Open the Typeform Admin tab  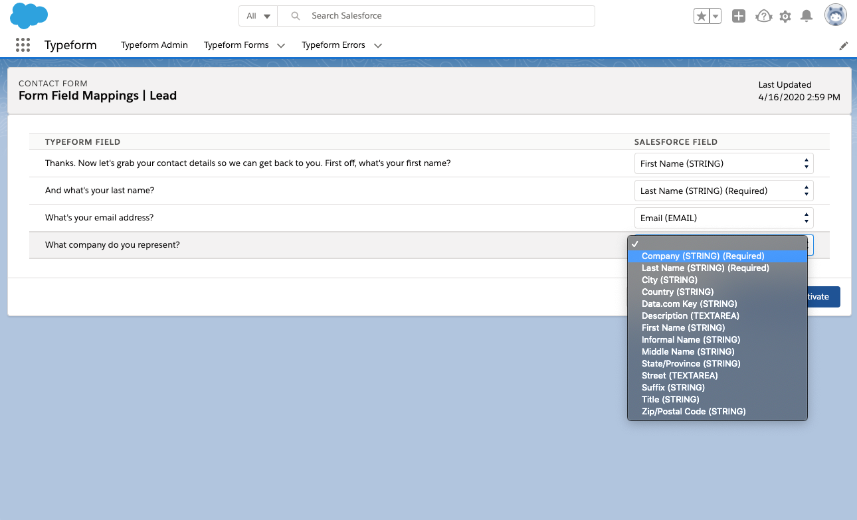click(154, 45)
